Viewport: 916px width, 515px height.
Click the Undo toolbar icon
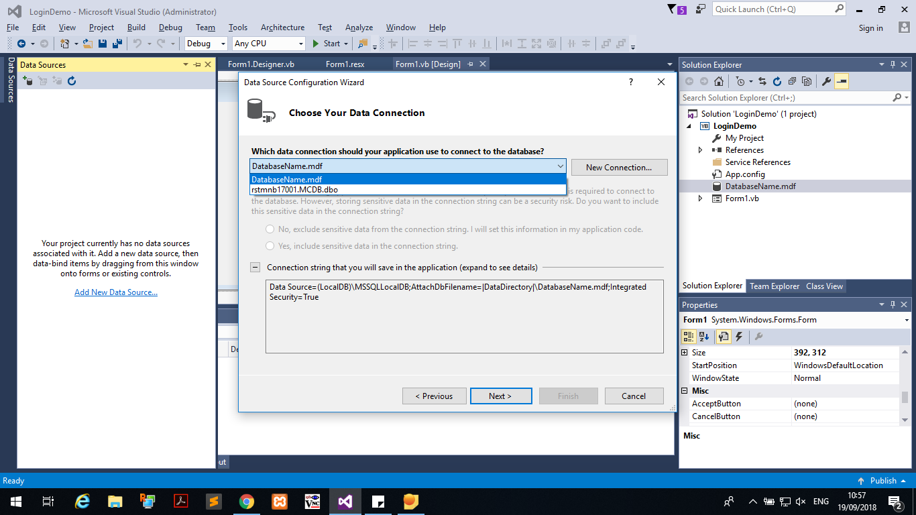click(137, 44)
